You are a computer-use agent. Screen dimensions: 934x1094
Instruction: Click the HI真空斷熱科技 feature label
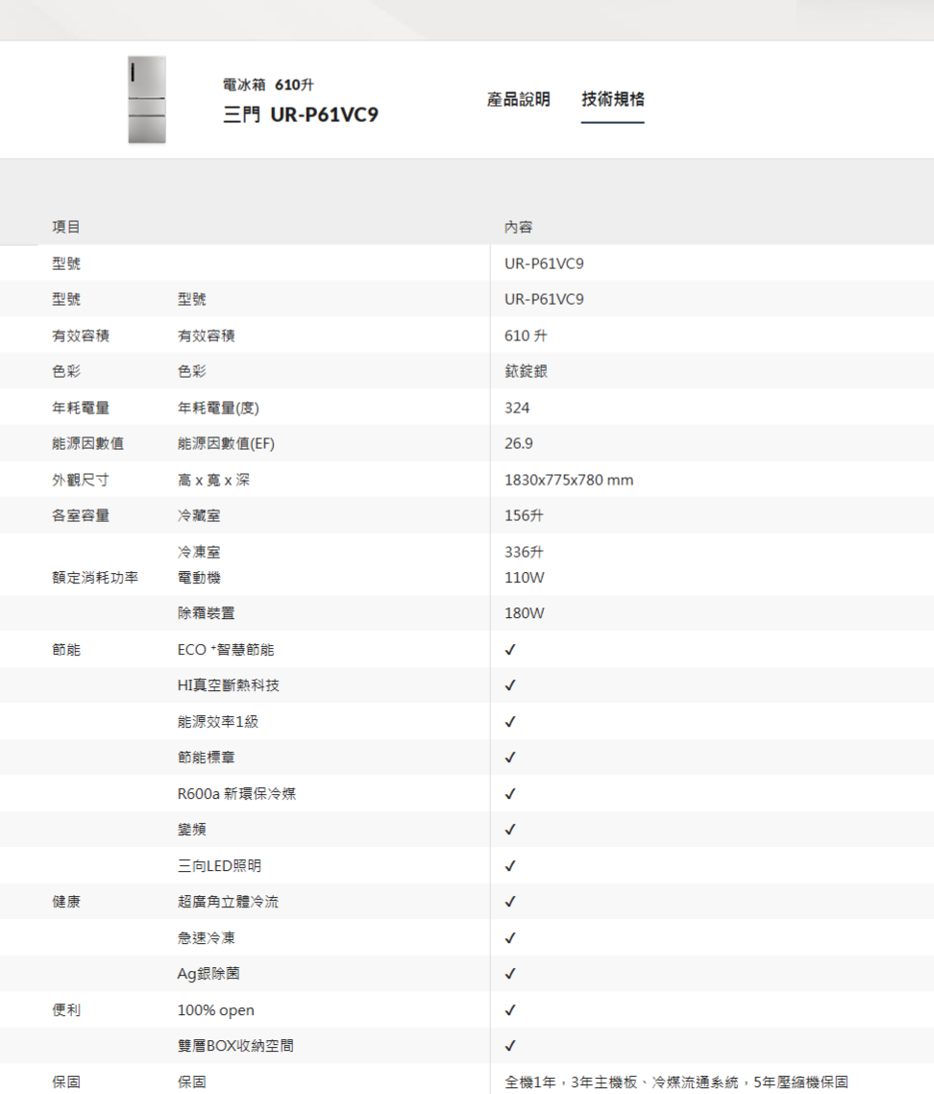click(228, 685)
